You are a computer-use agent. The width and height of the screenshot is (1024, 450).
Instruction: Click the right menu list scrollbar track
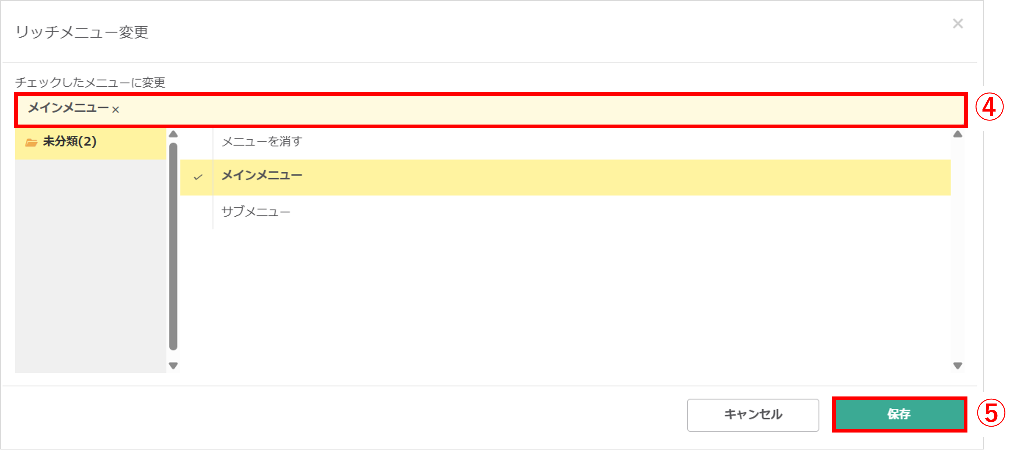click(957, 250)
